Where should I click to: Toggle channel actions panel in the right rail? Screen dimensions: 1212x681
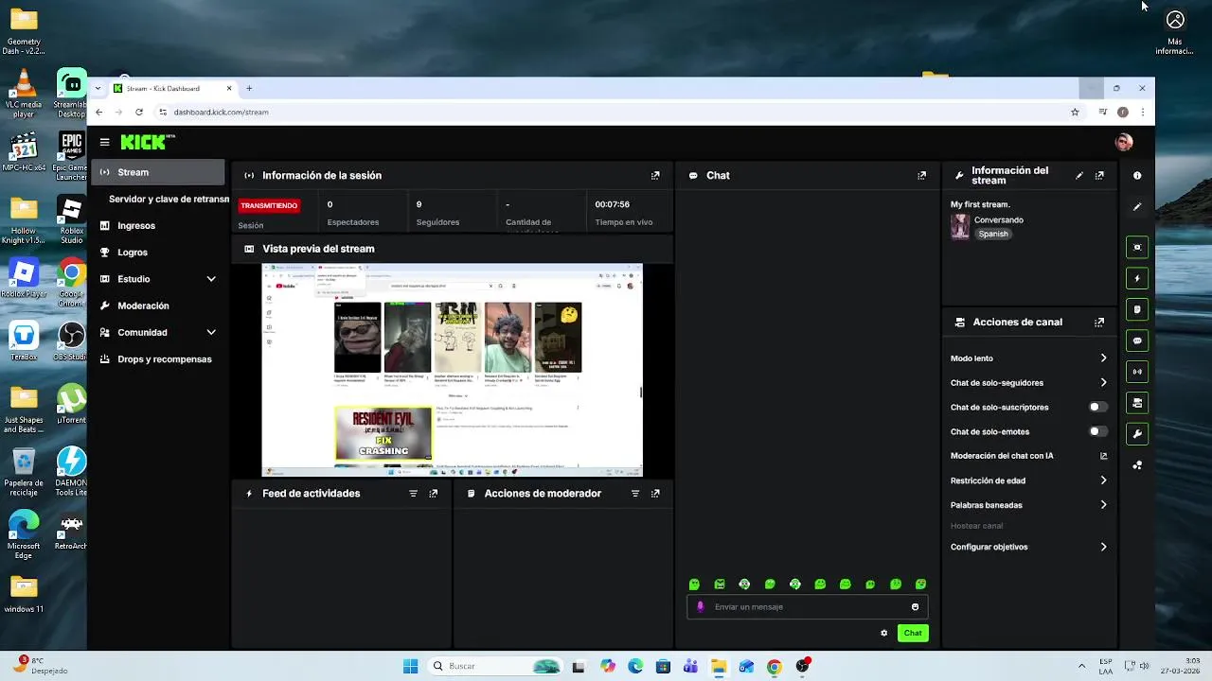tap(1137, 403)
